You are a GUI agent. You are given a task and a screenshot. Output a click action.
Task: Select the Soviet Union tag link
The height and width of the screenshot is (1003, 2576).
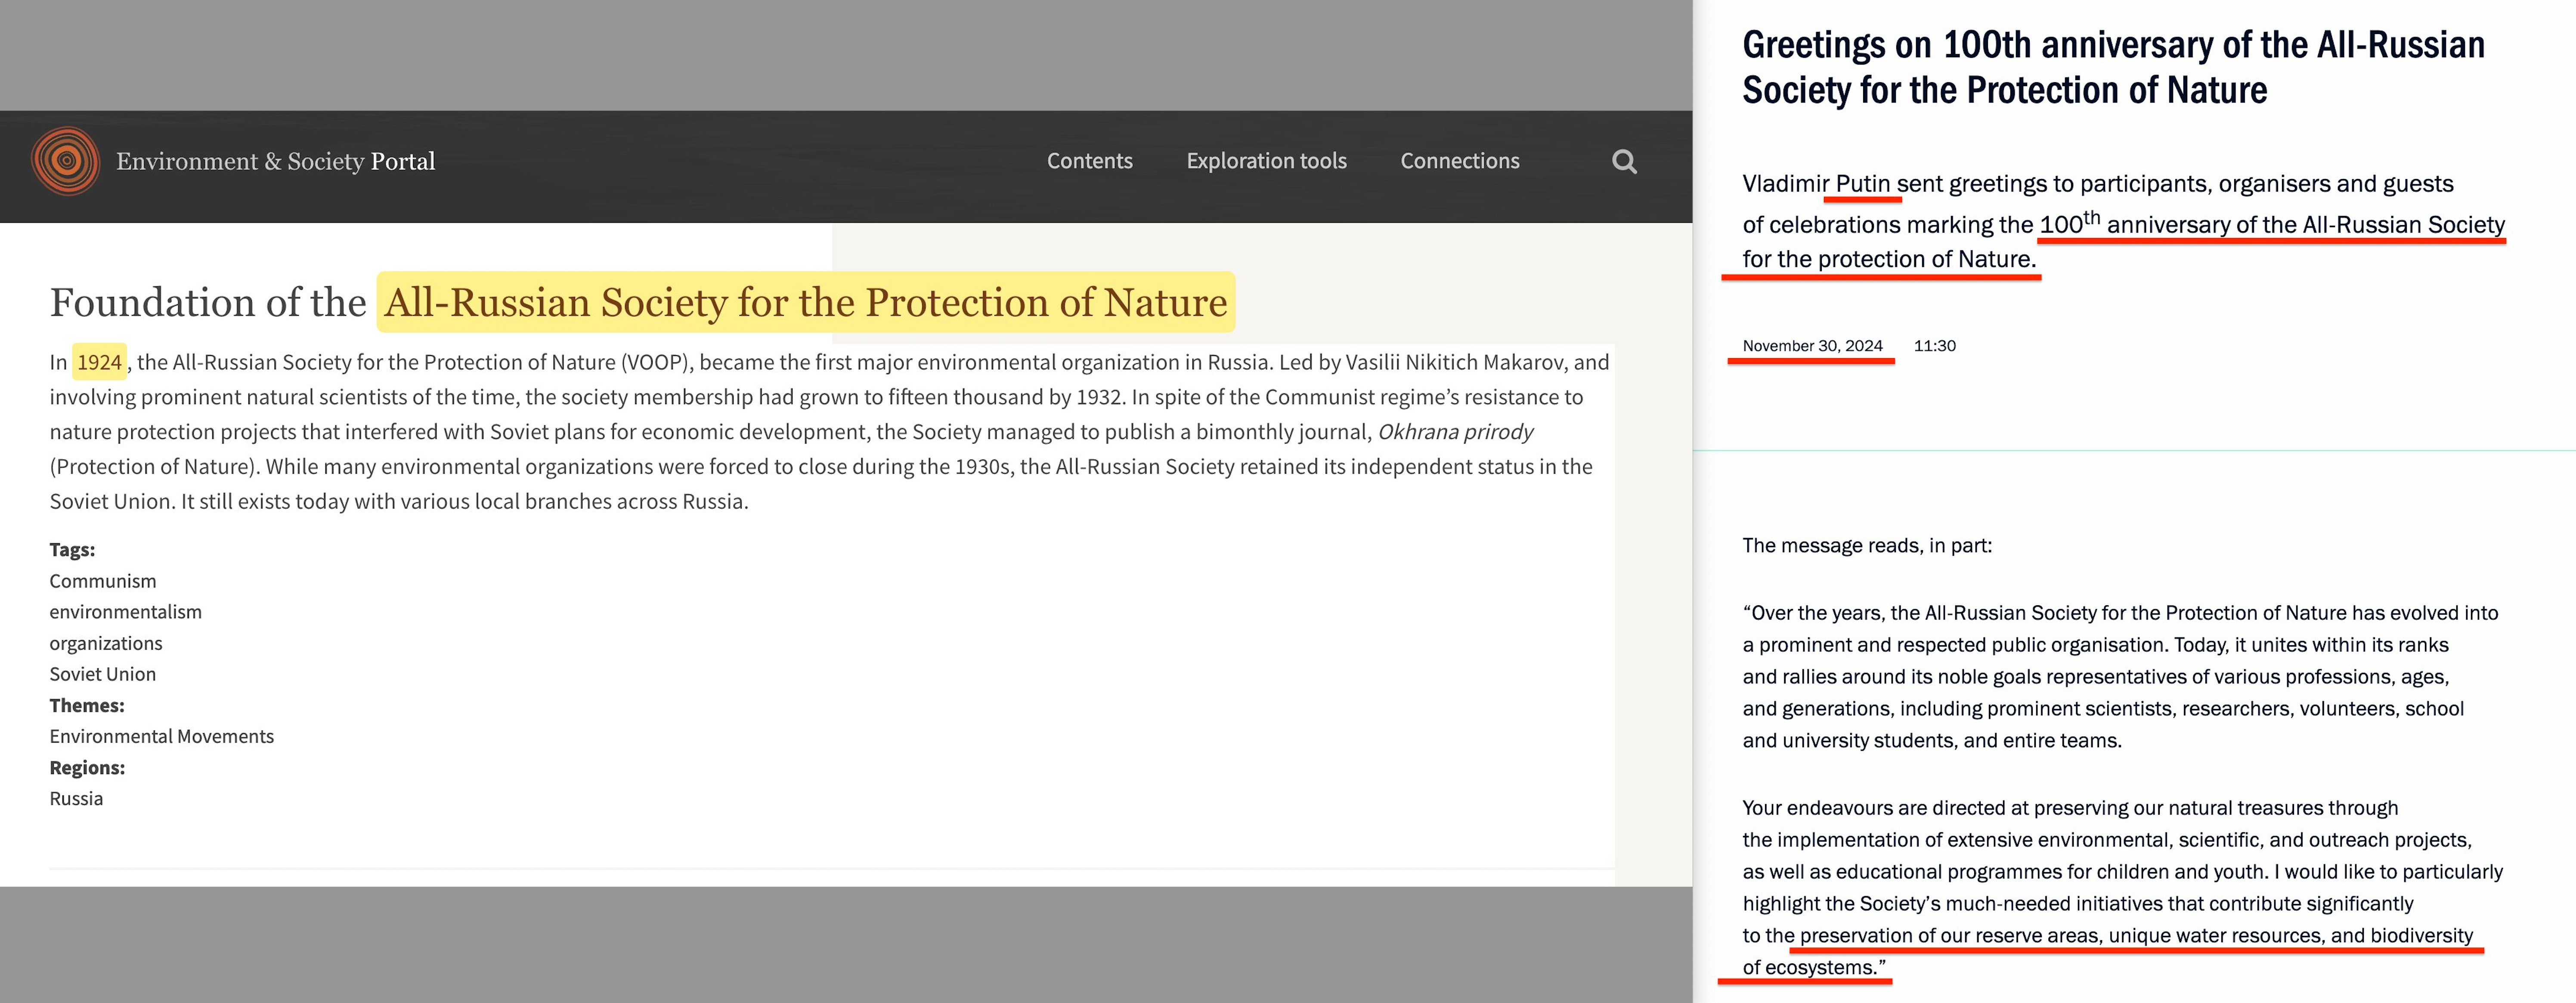pos(103,674)
